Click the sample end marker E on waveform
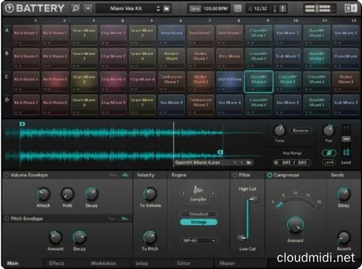362x269 pixels. [x=220, y=152]
